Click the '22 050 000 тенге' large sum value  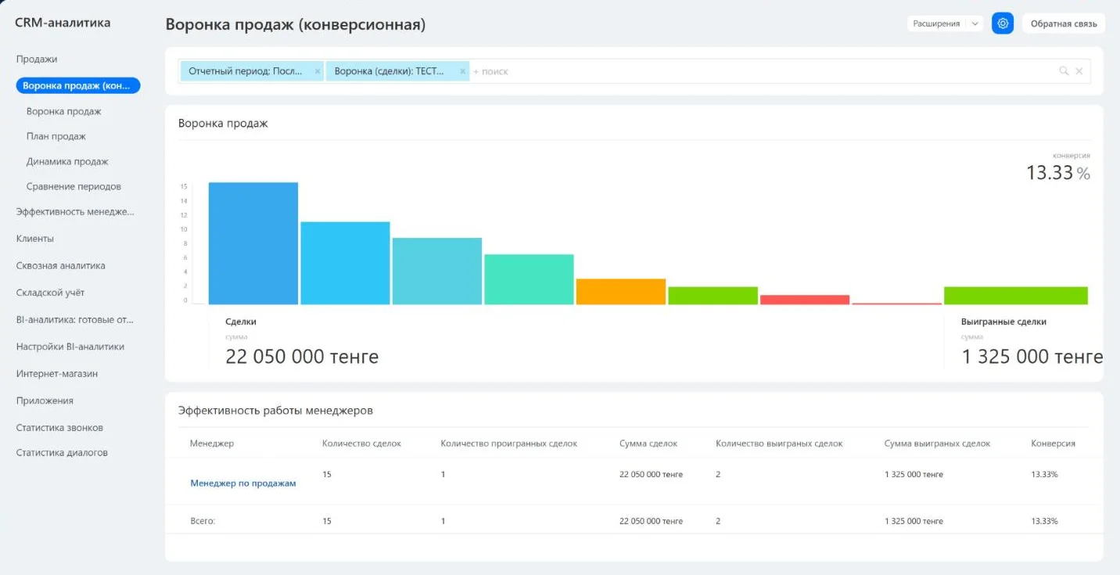pyautogui.click(x=302, y=357)
